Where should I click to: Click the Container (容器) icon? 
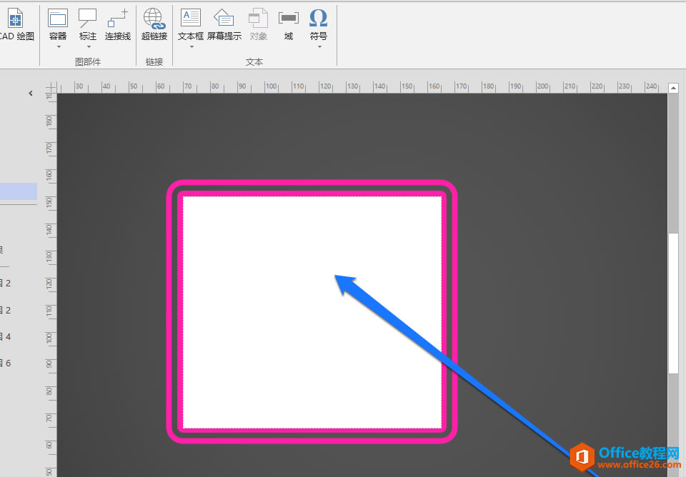58,19
